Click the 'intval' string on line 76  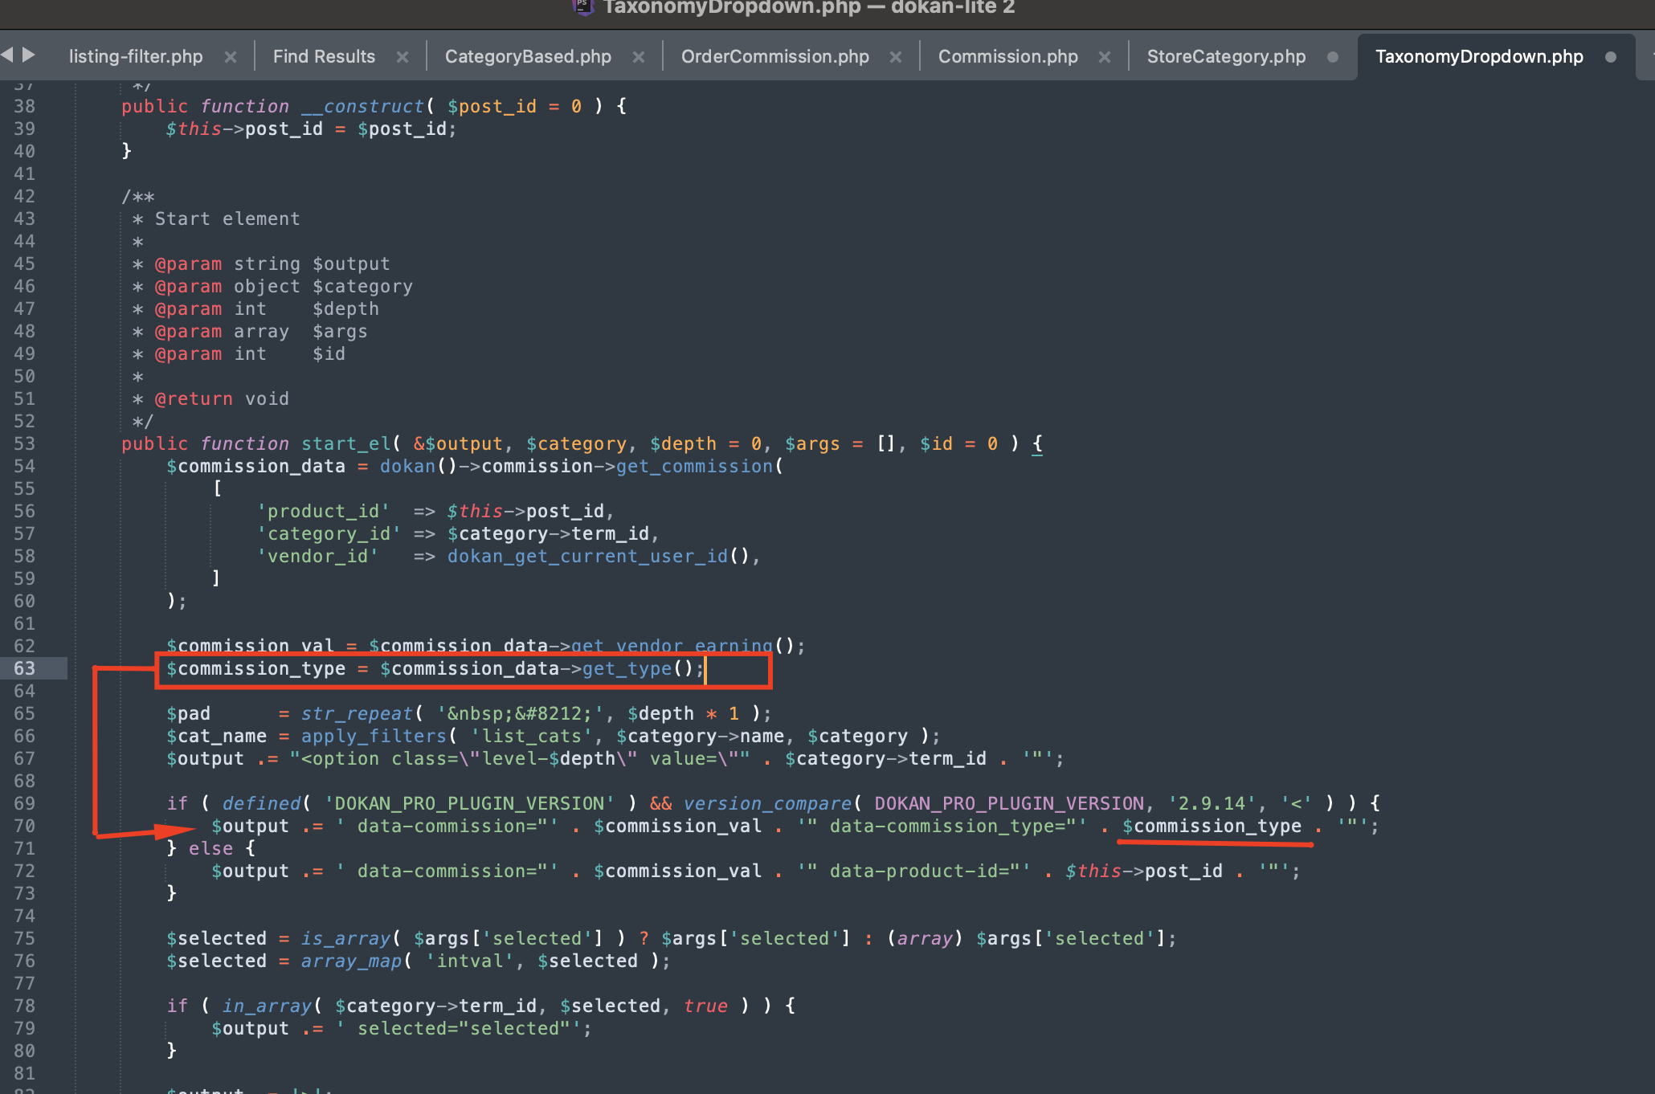click(469, 961)
